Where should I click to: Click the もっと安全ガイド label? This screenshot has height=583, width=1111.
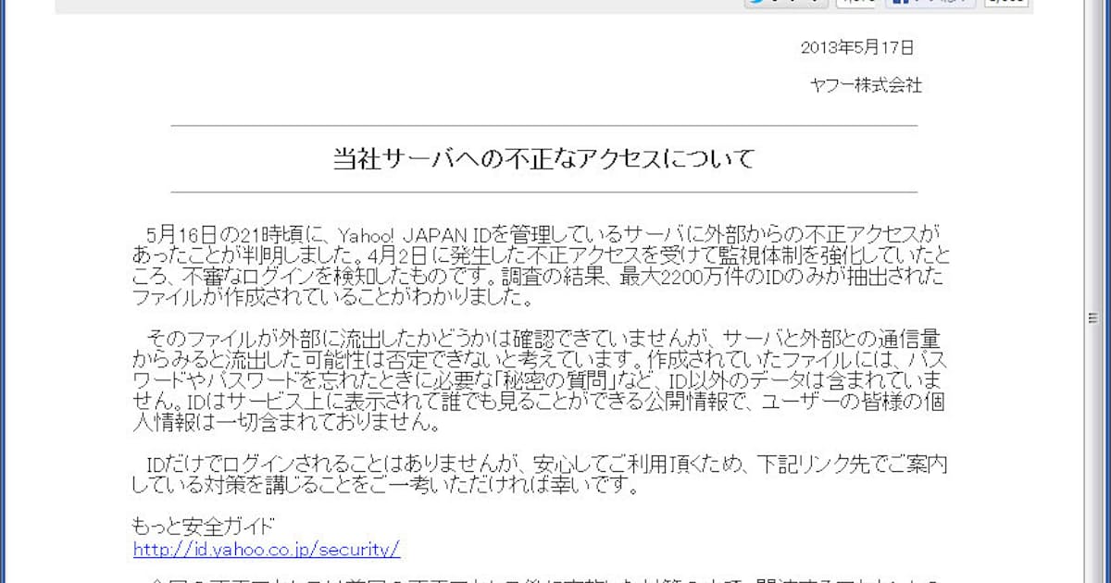coord(204,527)
